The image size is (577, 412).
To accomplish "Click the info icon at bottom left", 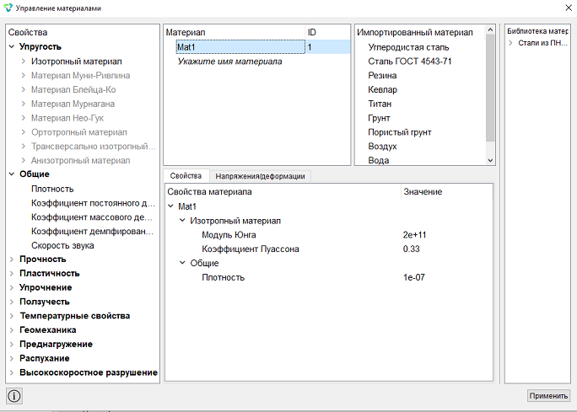I will [x=14, y=396].
